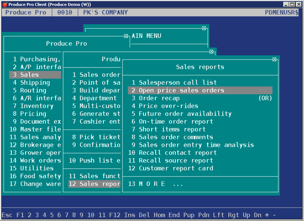
Task: Close the Sales submenu panel box
Action: (x=211, y=51)
